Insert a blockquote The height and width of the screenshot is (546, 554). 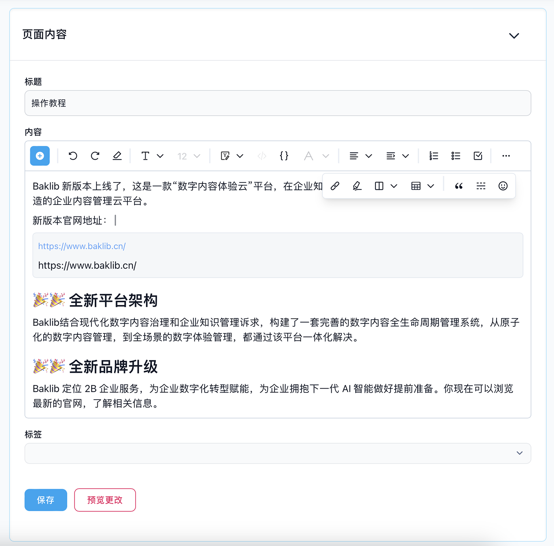[459, 186]
